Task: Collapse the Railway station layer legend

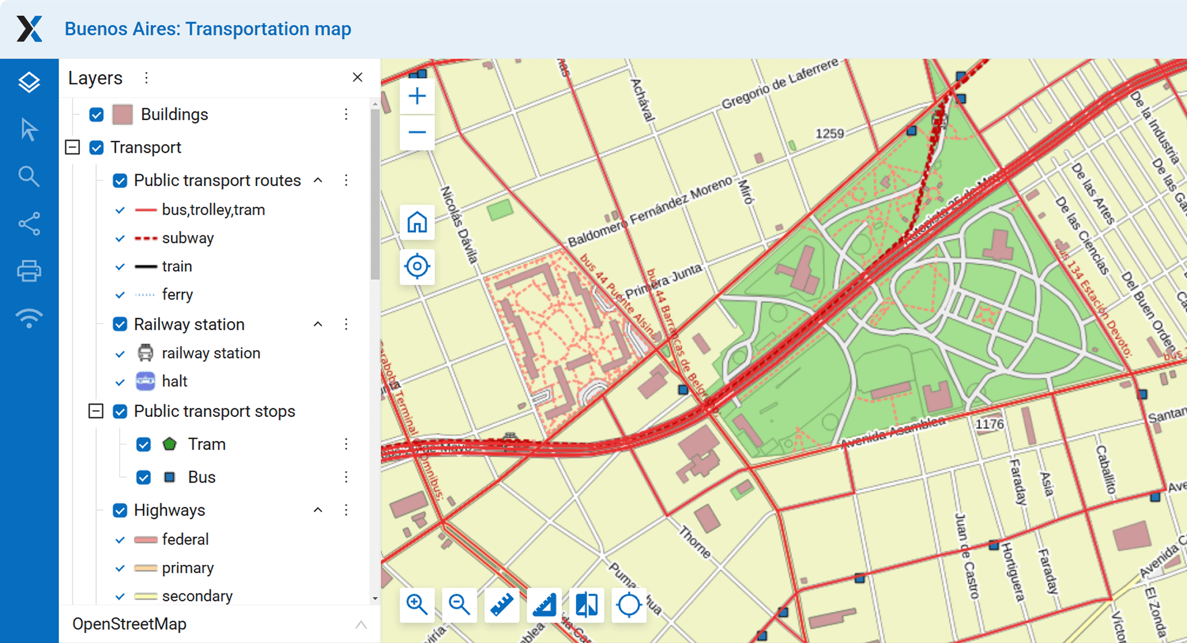Action: coord(318,324)
